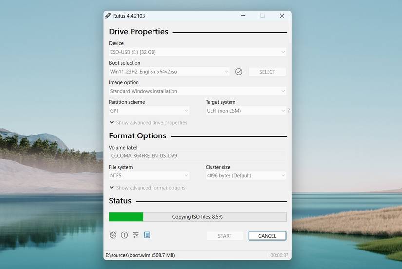Expand Show advanced drive properties
The image size is (402, 269).
click(x=148, y=123)
